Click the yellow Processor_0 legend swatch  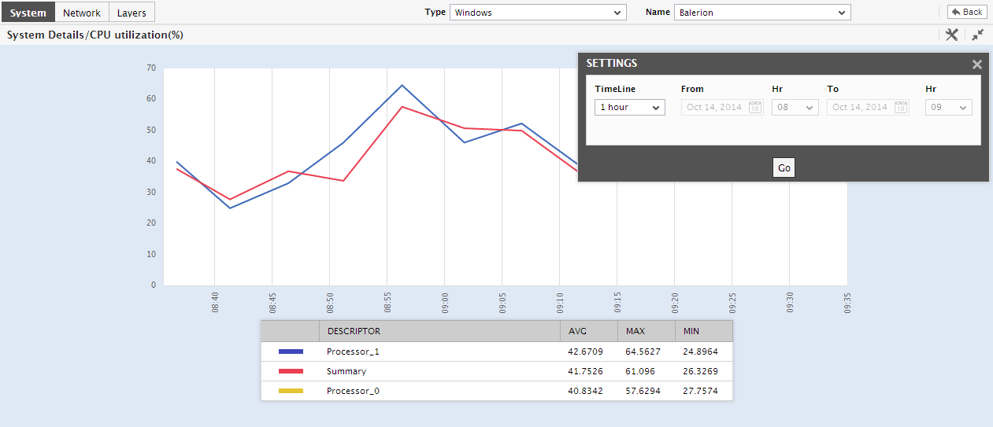(x=291, y=391)
